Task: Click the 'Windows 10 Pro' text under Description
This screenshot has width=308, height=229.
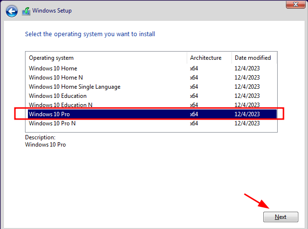Action: (45, 145)
